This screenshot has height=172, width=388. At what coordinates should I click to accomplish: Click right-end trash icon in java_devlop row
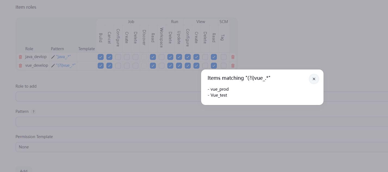click(x=233, y=57)
